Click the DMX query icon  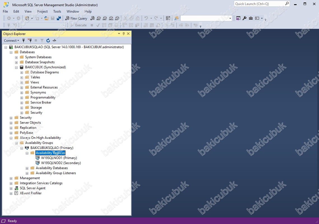pyautogui.click(x=105, y=18)
